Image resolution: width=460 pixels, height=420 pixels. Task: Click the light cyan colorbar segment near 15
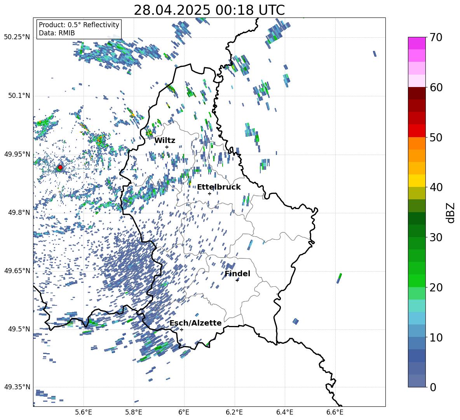[417, 306]
